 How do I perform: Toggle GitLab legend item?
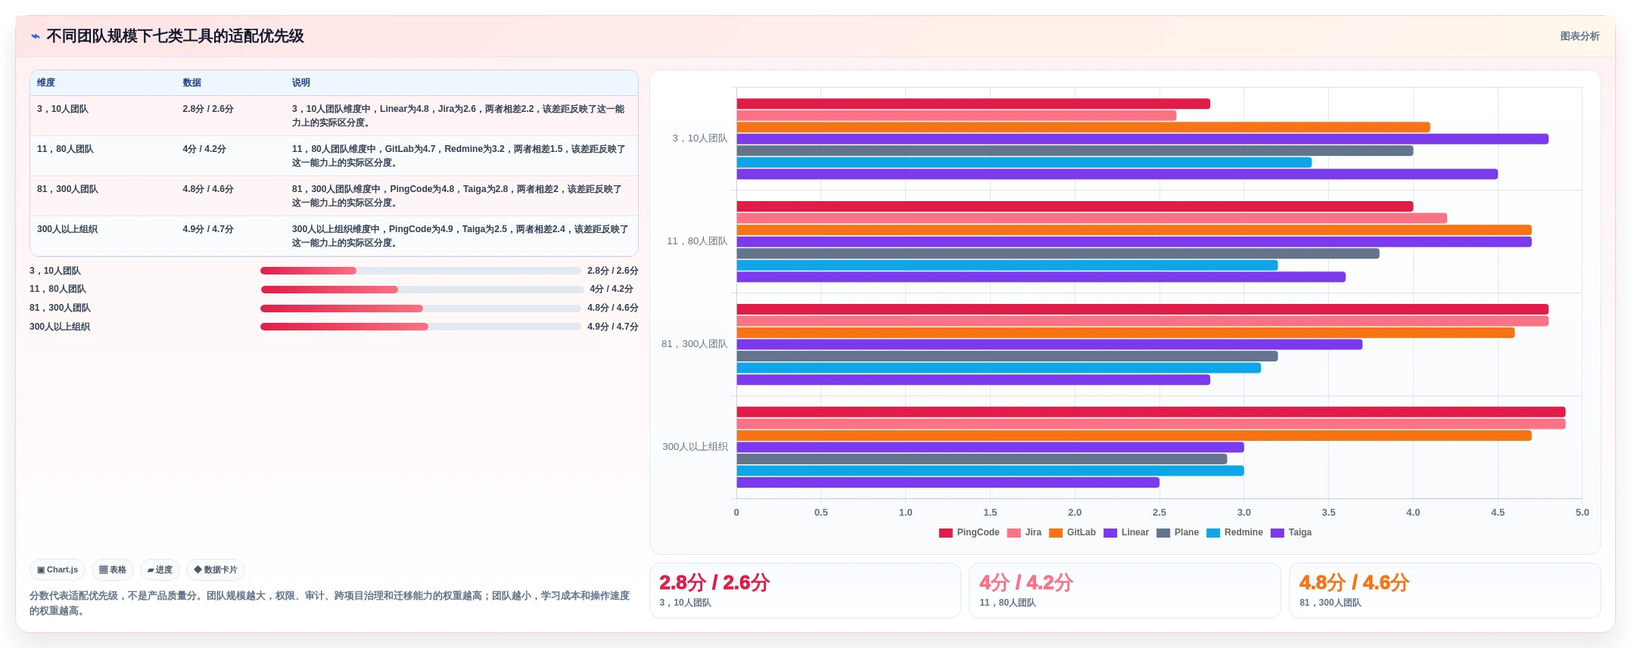1072,532
